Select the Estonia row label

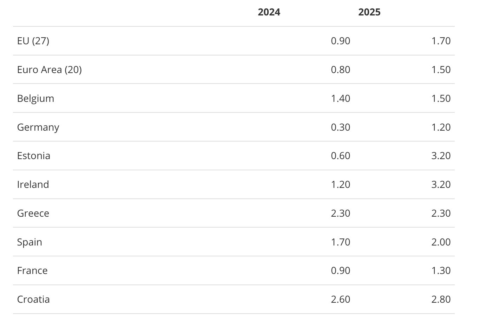(34, 156)
